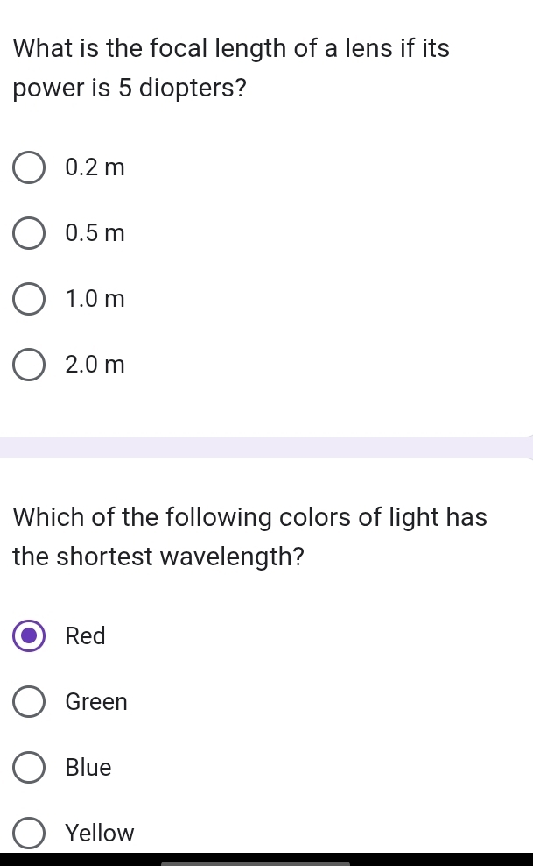Choose the Blue radio circle
This screenshot has height=866, width=533.
pos(29,767)
